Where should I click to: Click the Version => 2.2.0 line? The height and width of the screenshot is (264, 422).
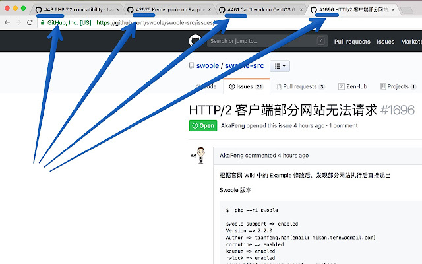pos(249,230)
